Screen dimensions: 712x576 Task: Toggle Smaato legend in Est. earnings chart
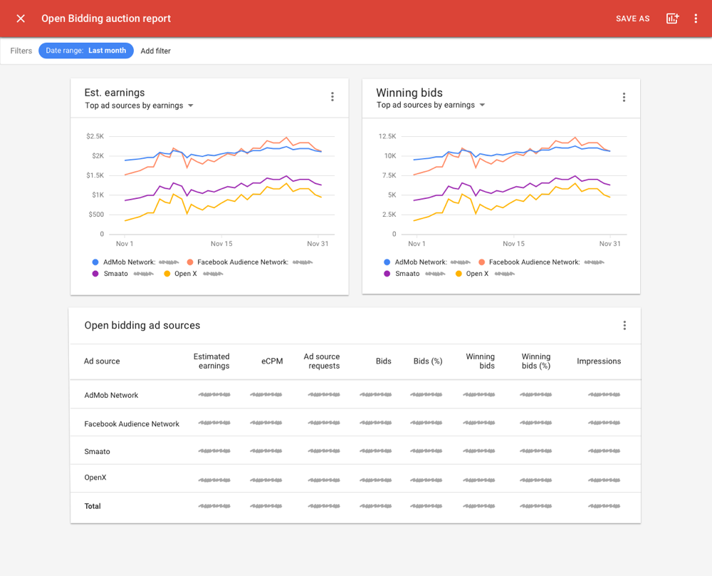(114, 274)
